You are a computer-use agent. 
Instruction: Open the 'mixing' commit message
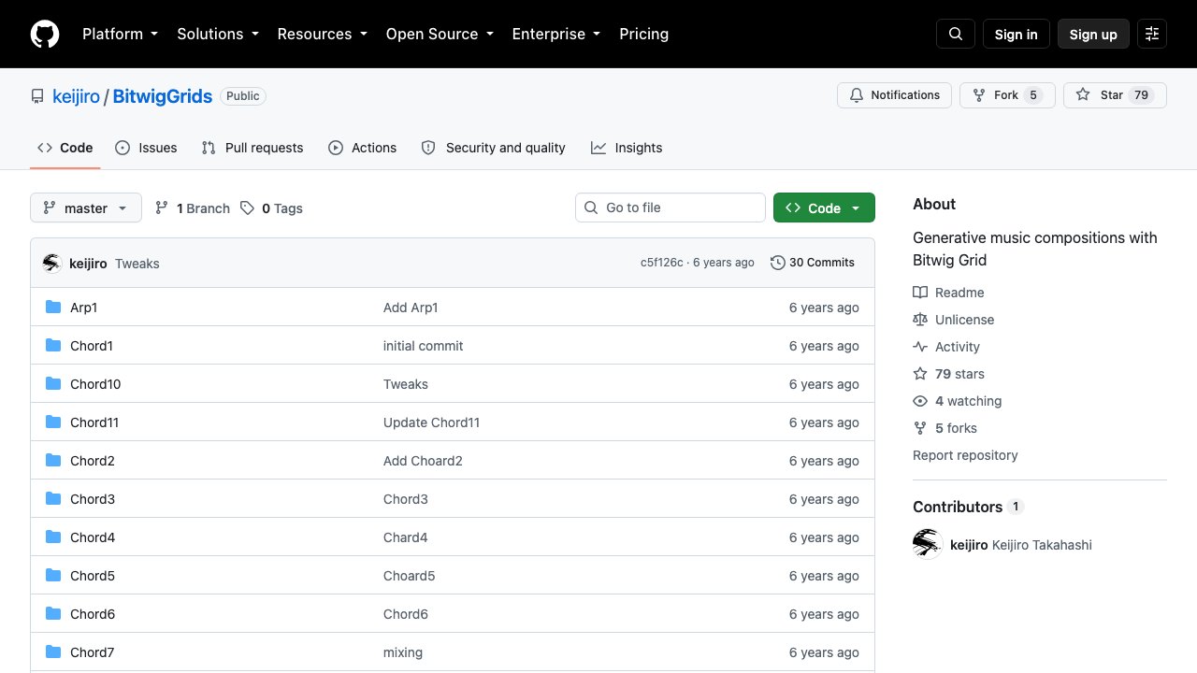(x=403, y=652)
